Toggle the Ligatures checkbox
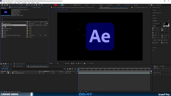Image resolution: width=171 pixels, height=96 pixels. click(153, 43)
